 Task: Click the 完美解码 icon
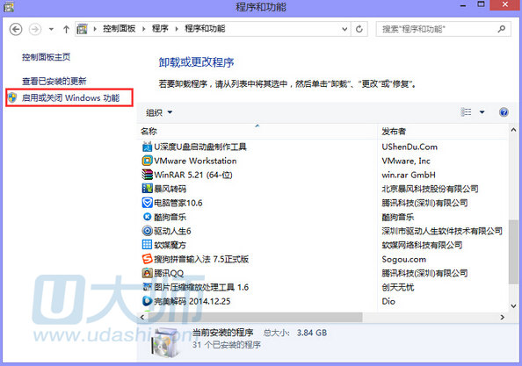pos(147,301)
